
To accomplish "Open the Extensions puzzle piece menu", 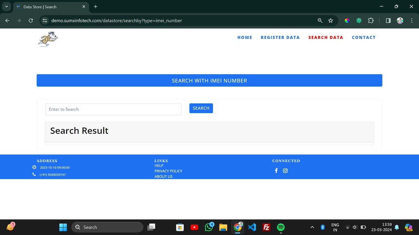I will click(371, 21).
